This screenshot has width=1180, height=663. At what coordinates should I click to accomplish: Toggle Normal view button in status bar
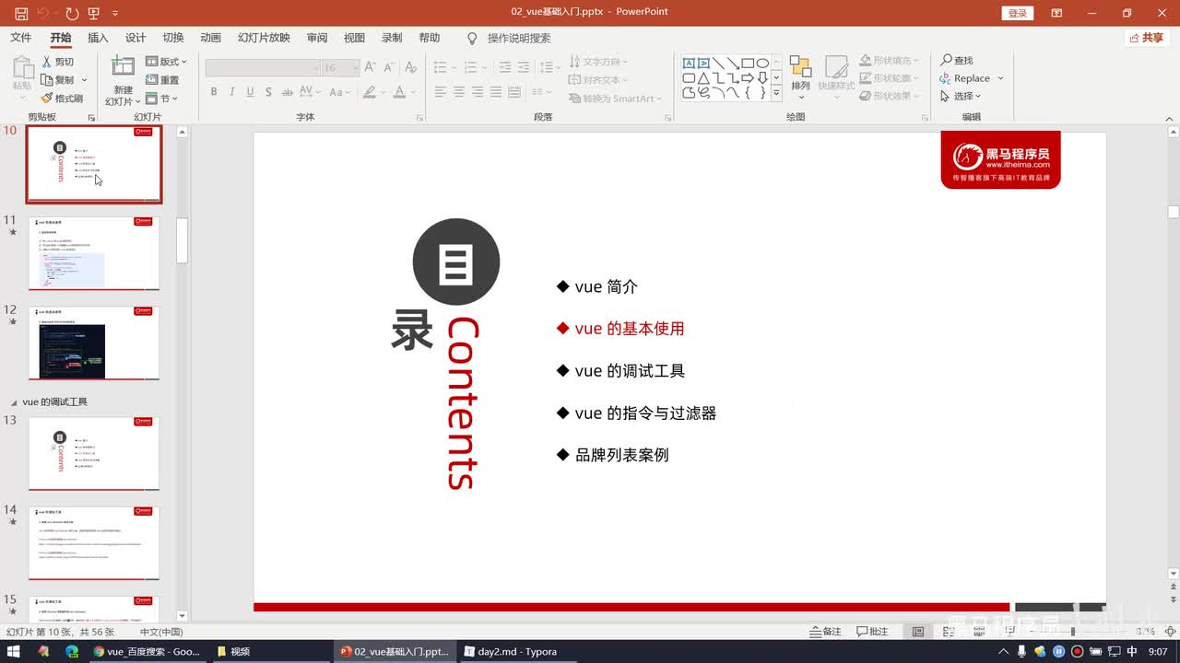point(918,632)
